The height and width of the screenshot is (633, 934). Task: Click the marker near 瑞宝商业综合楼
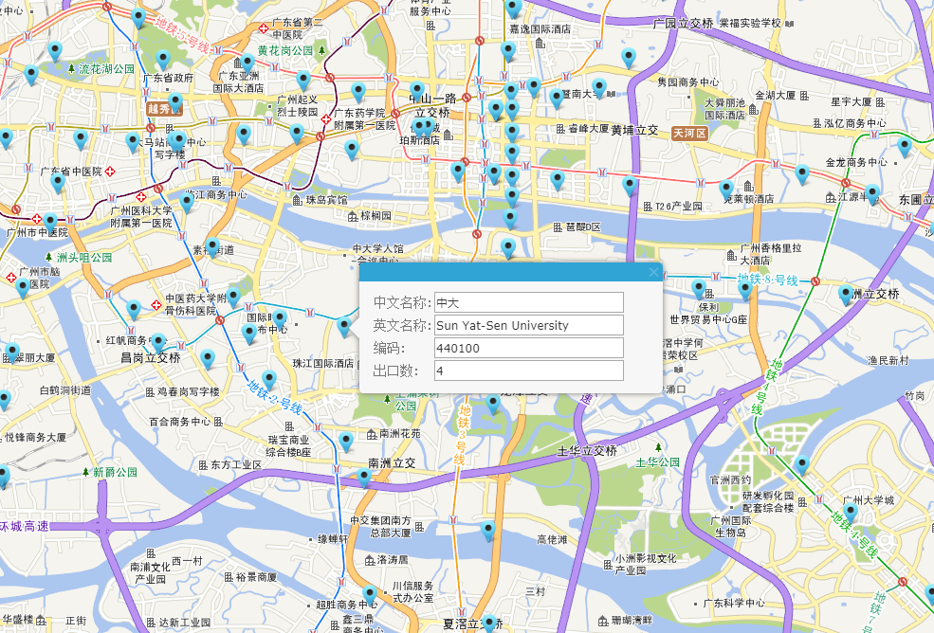click(346, 443)
